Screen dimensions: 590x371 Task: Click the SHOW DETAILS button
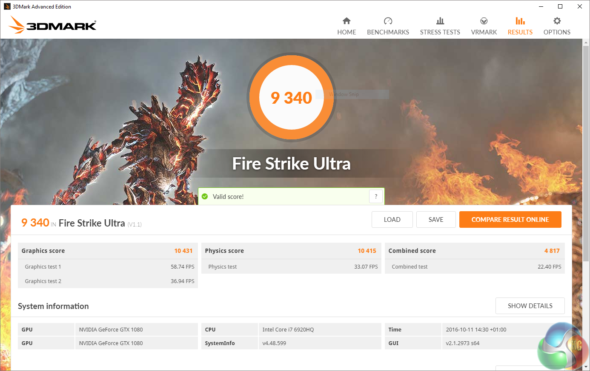530,306
